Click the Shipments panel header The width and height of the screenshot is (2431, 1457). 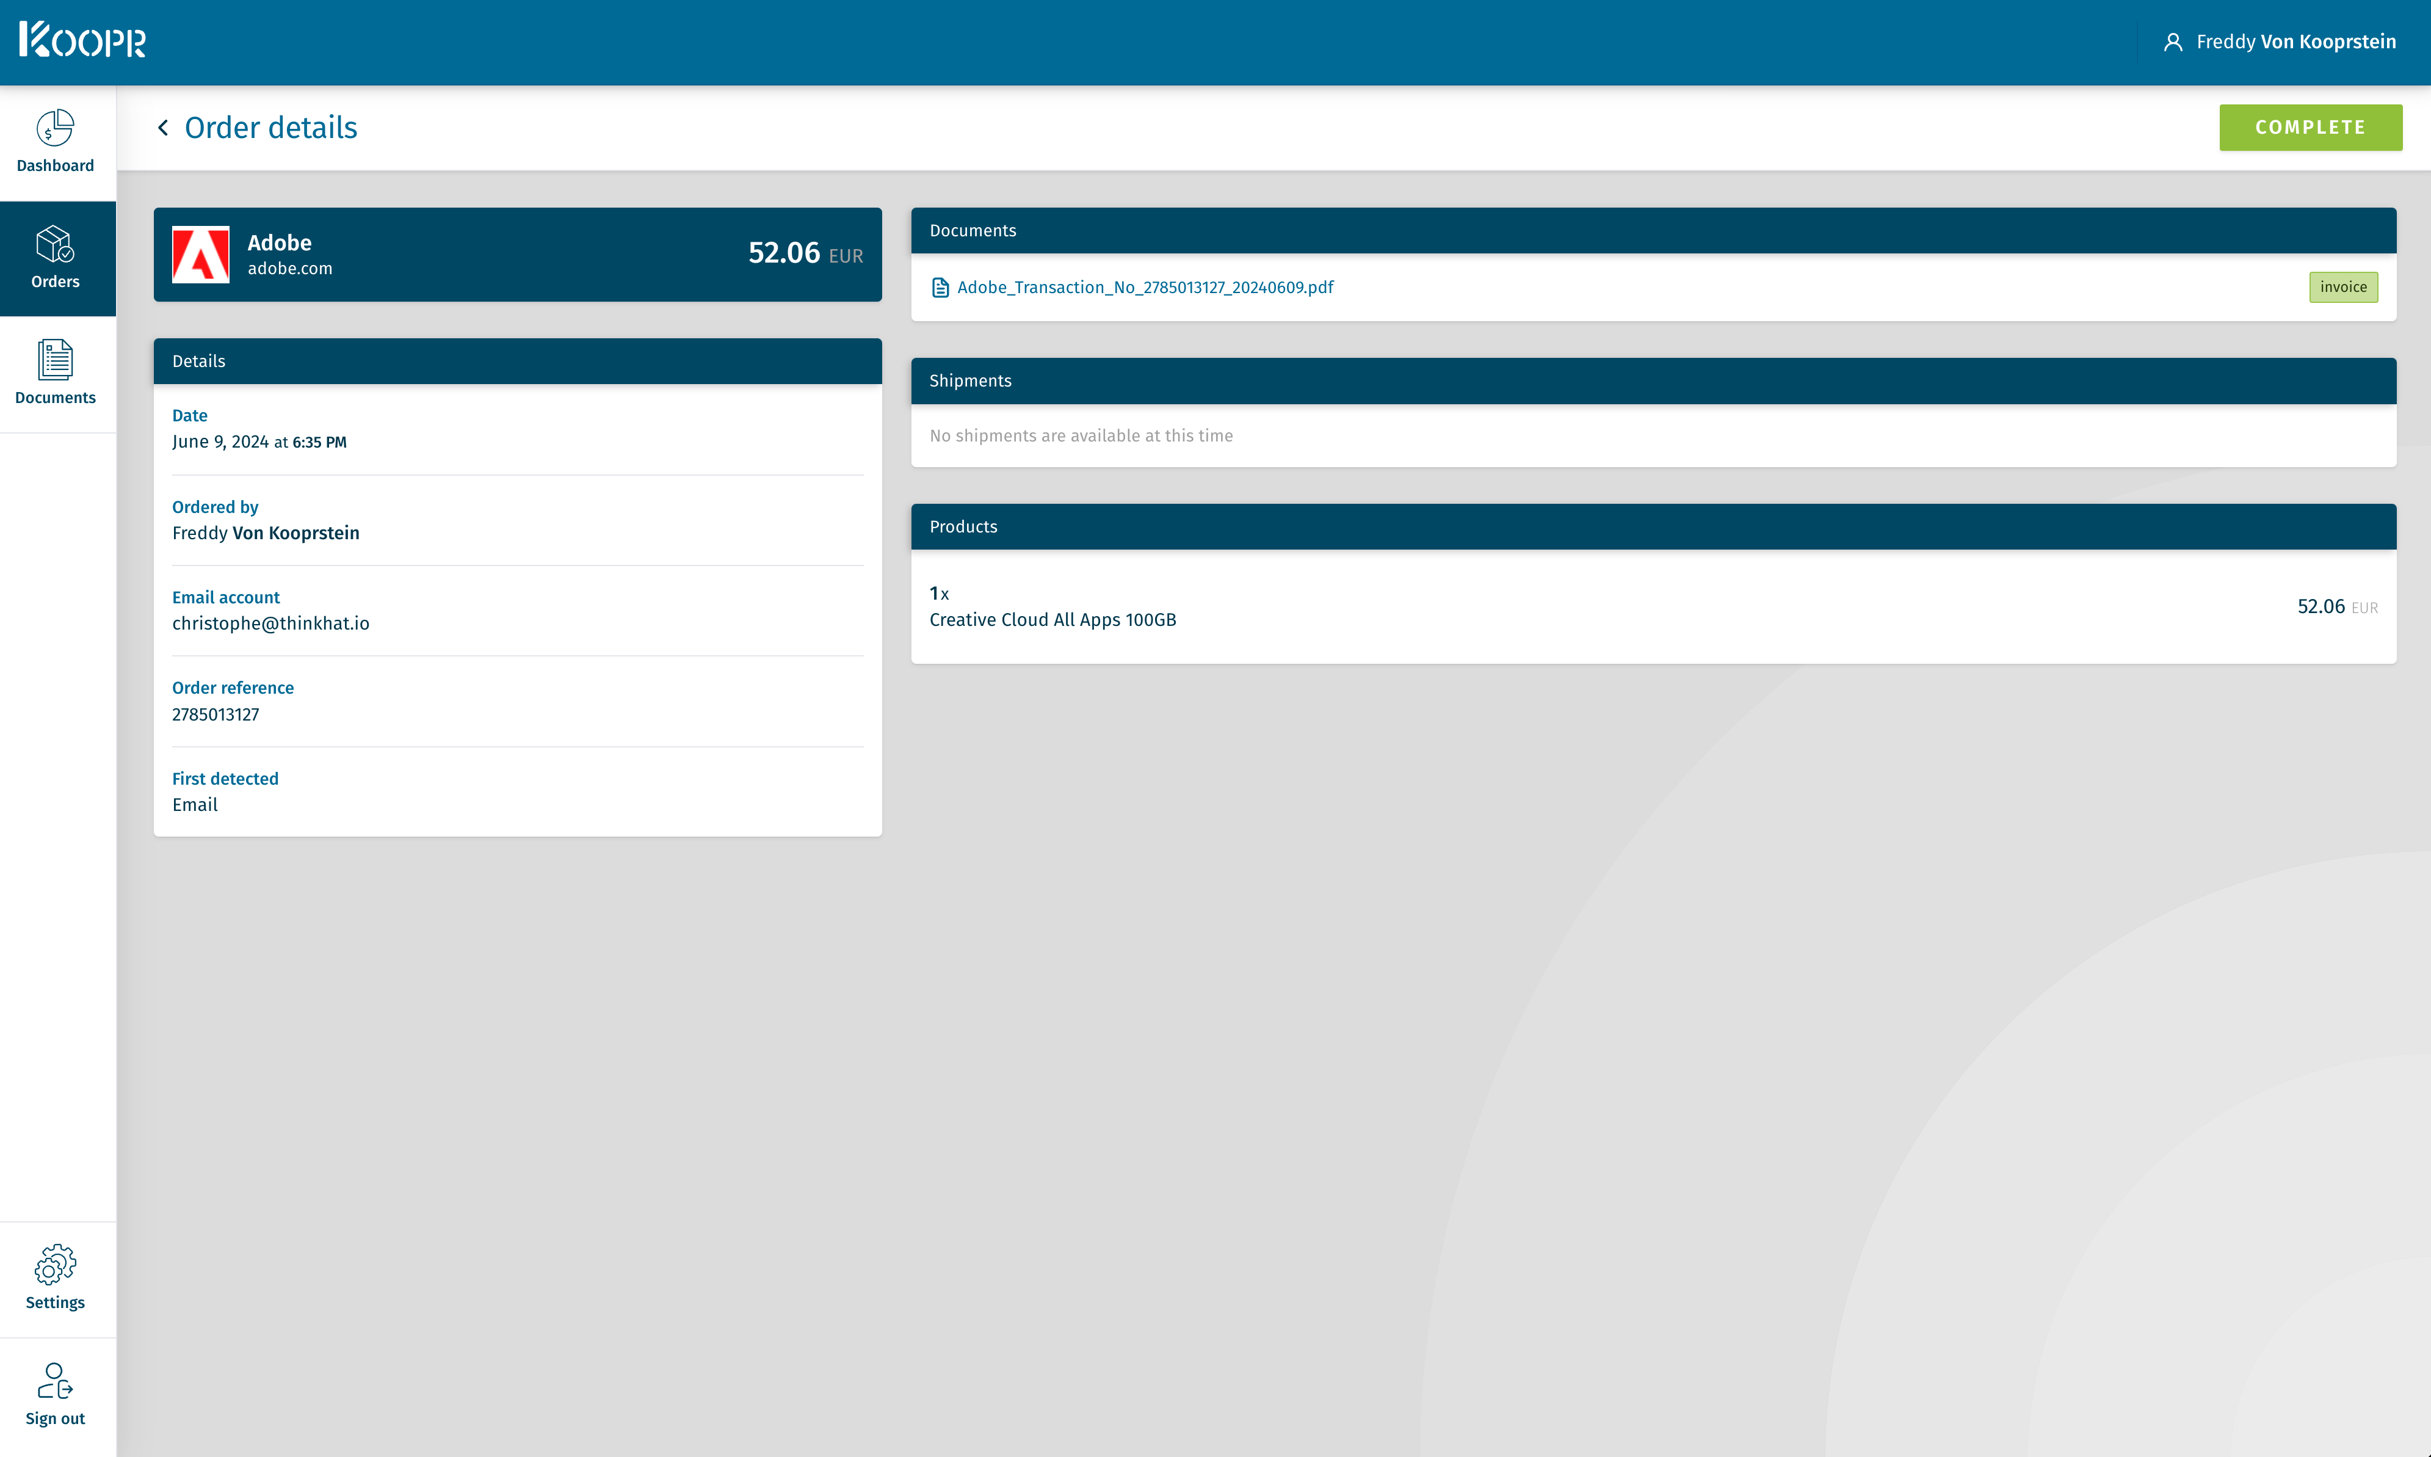(1654, 381)
